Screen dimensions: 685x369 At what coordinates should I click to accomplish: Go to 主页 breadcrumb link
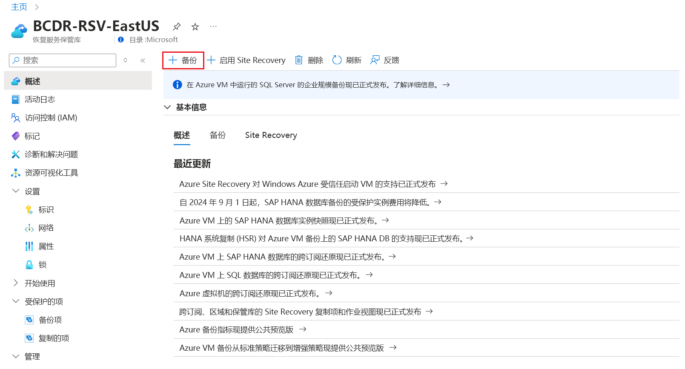(x=19, y=7)
